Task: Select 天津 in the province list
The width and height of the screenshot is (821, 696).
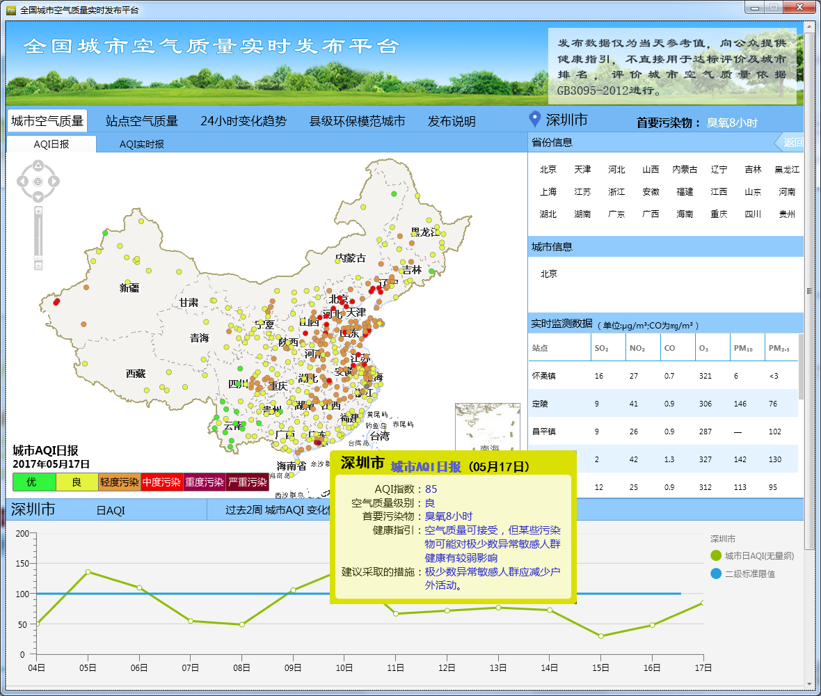Action: point(582,169)
